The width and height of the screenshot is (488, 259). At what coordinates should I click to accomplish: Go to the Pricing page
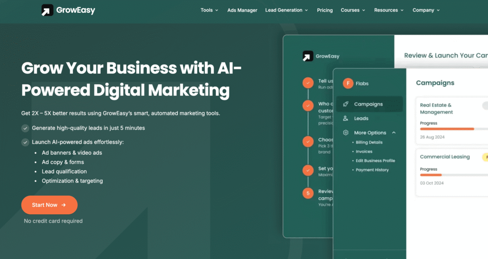pos(325,10)
